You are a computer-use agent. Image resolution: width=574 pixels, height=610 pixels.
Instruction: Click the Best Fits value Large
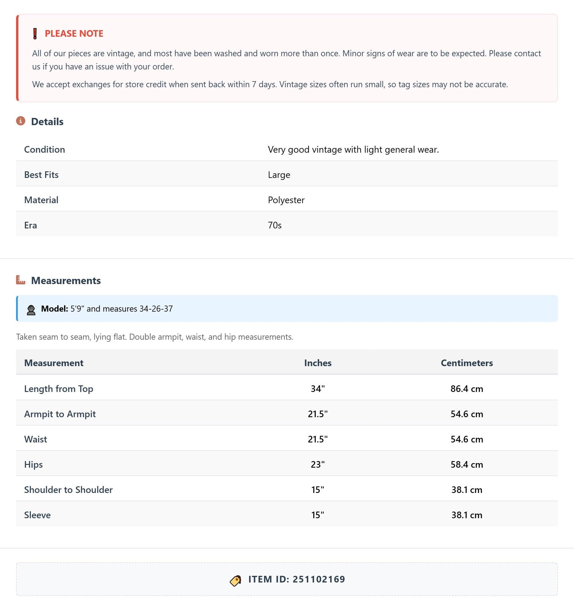click(279, 175)
